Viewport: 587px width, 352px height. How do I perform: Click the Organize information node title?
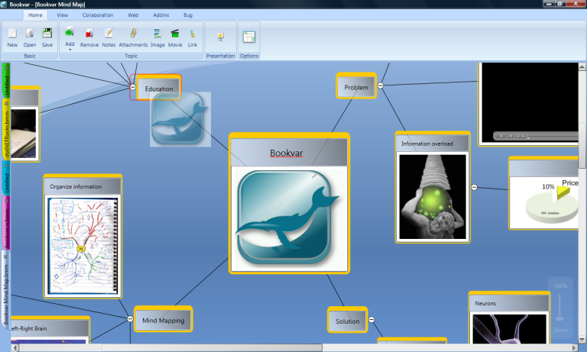(x=76, y=186)
